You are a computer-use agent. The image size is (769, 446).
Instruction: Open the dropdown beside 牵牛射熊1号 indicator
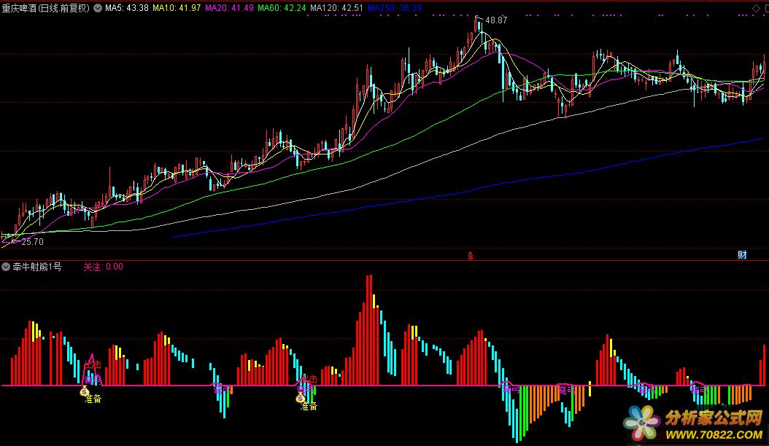6,267
